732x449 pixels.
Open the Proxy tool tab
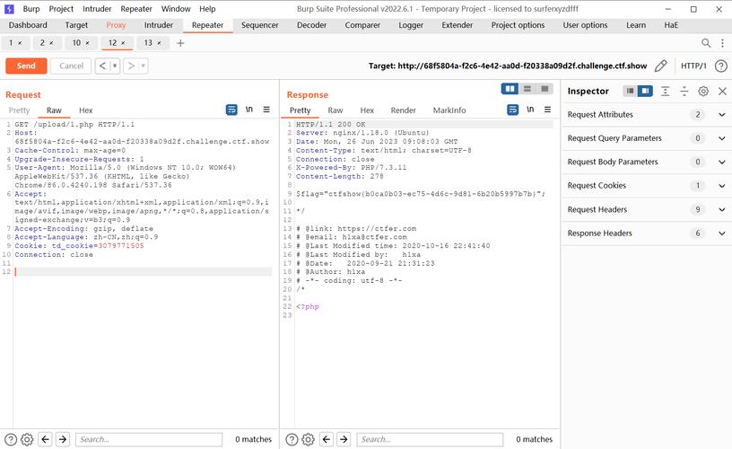[x=116, y=25]
